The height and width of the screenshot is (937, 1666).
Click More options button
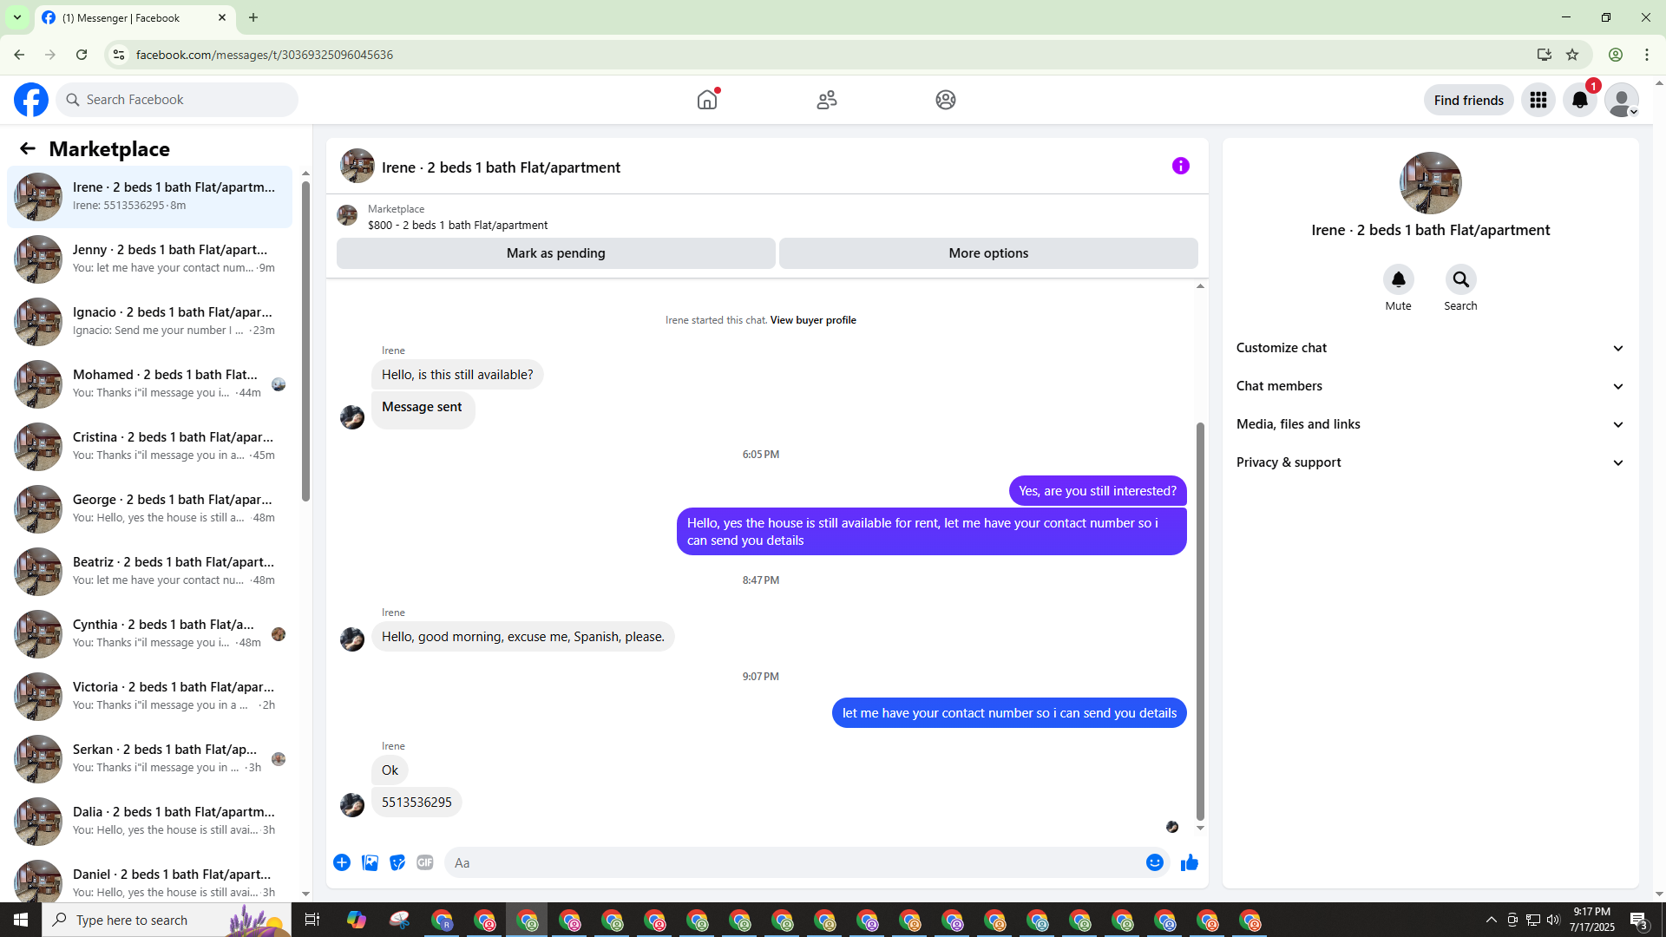[988, 253]
